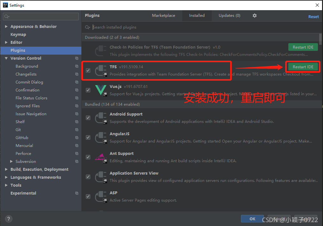Click the Ant Support plugin icon
The height and width of the screenshot is (226, 323).
point(101,157)
